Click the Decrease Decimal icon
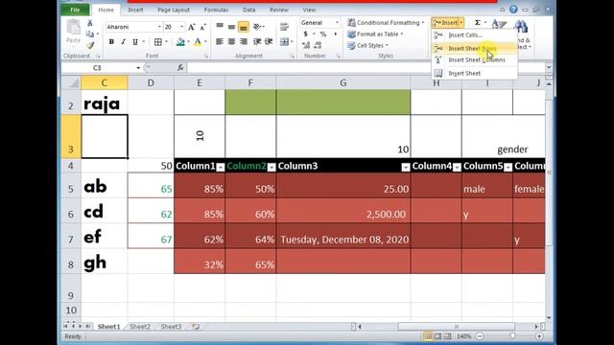This screenshot has height=345, width=614. [318, 45]
